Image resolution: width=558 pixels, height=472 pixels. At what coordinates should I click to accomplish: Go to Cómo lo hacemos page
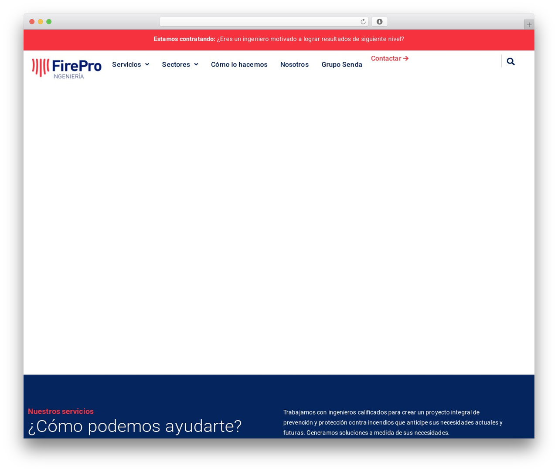pos(239,64)
